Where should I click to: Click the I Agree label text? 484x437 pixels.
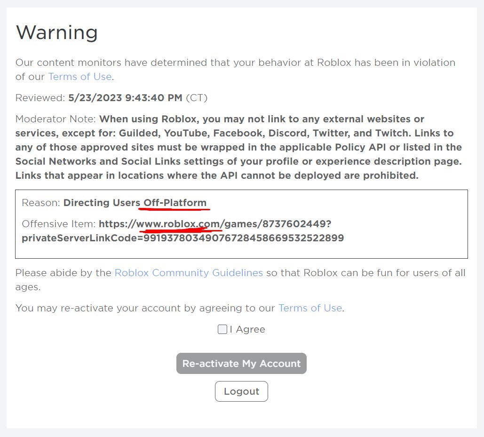[247, 329]
